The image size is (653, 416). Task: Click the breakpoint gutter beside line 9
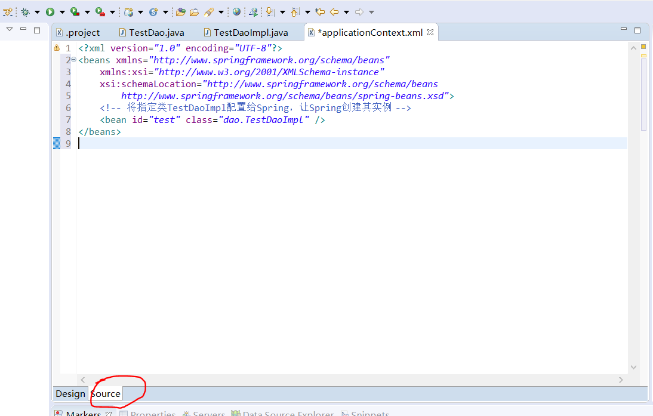pos(57,143)
